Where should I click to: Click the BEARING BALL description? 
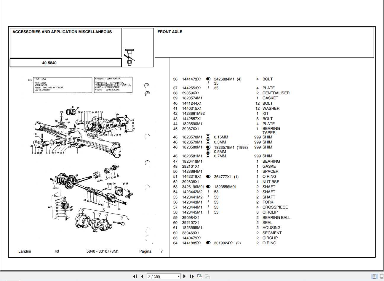(x=276, y=217)
